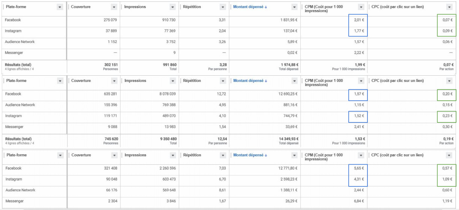The image size is (459, 210).
Task: Open the Couverture dropdown arrow in the middle table
Action: [114, 81]
